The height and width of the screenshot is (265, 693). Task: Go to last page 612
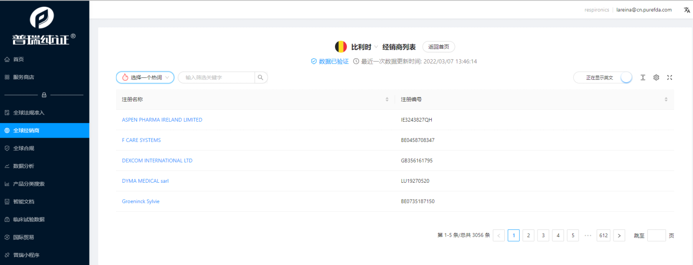click(603, 235)
